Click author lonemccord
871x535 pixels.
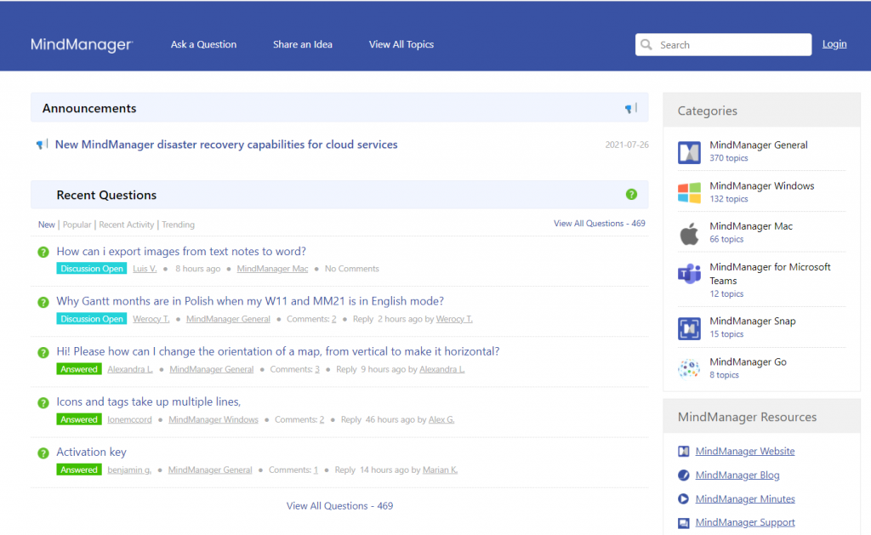pyautogui.click(x=129, y=419)
